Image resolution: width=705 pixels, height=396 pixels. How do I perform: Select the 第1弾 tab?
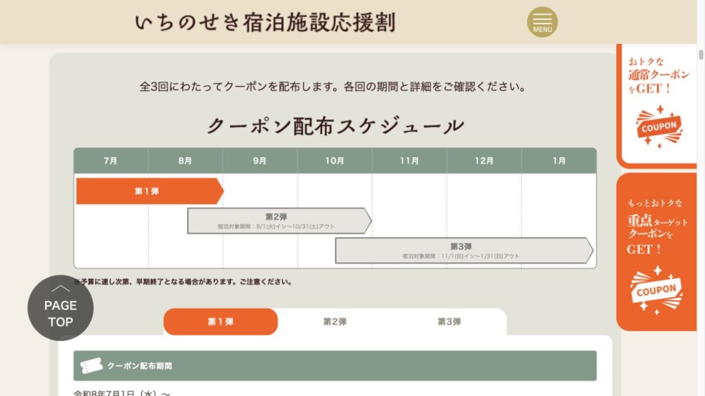220,321
